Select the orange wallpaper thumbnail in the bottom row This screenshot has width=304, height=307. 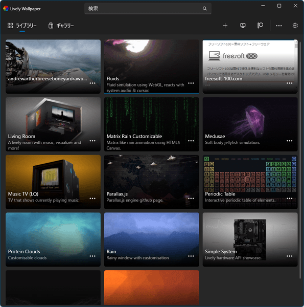click(152, 288)
